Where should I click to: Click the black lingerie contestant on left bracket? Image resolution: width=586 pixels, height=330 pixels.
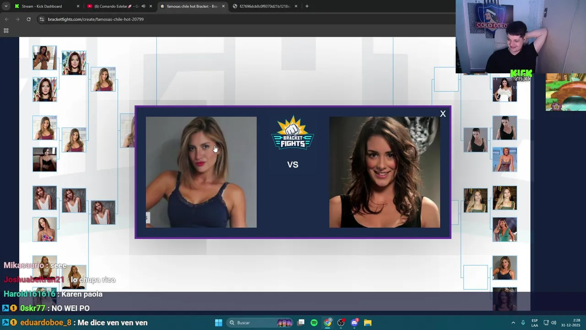point(44,159)
